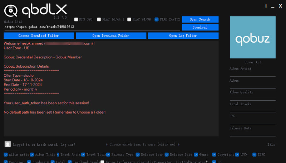Toggle ISRC tag checkbox

tap(255, 155)
